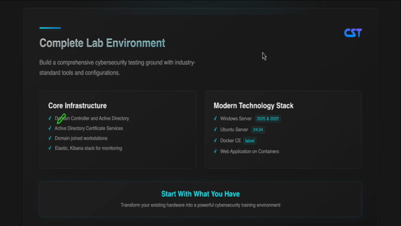
Task: Click the checkmark beside Domain joined workstations
Action: 50,138
